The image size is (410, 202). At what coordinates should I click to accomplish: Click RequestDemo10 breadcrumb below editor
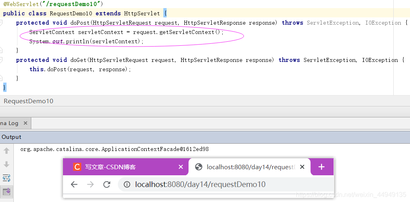28,101
